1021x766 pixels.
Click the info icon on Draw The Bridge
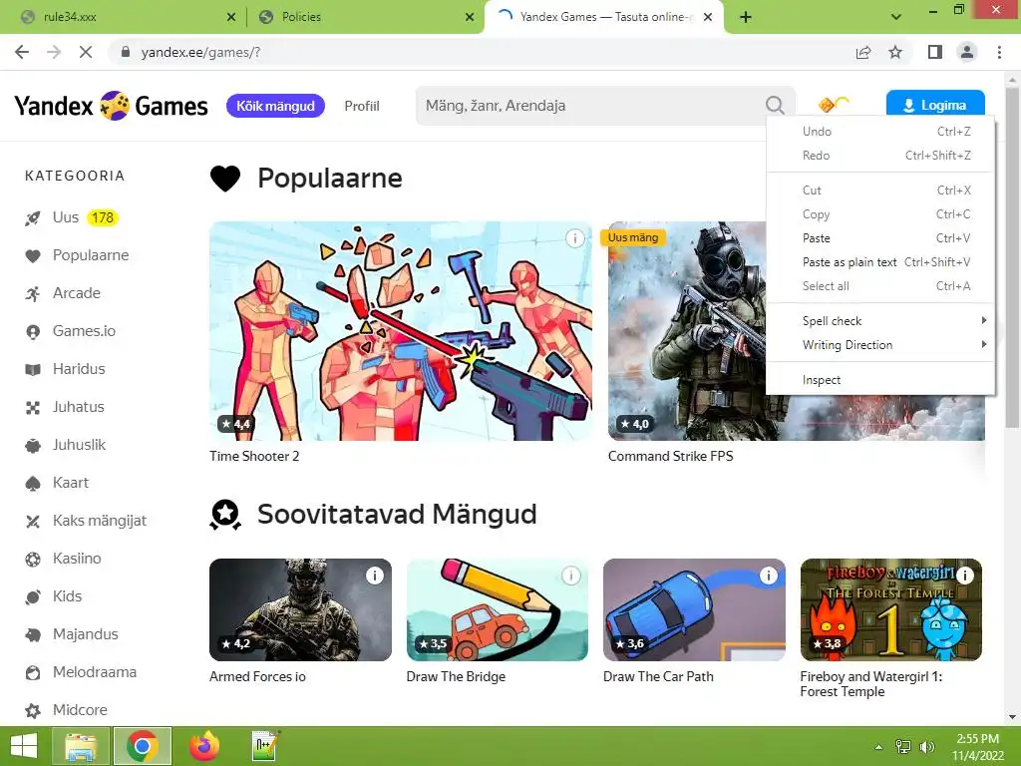571,575
